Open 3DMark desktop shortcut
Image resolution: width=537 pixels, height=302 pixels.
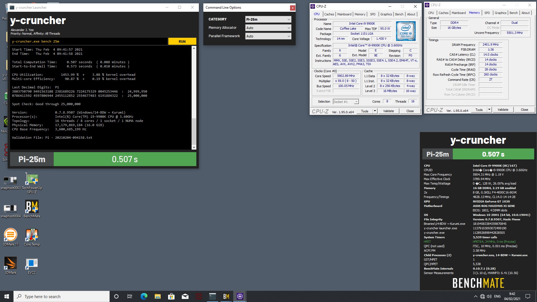point(11,265)
